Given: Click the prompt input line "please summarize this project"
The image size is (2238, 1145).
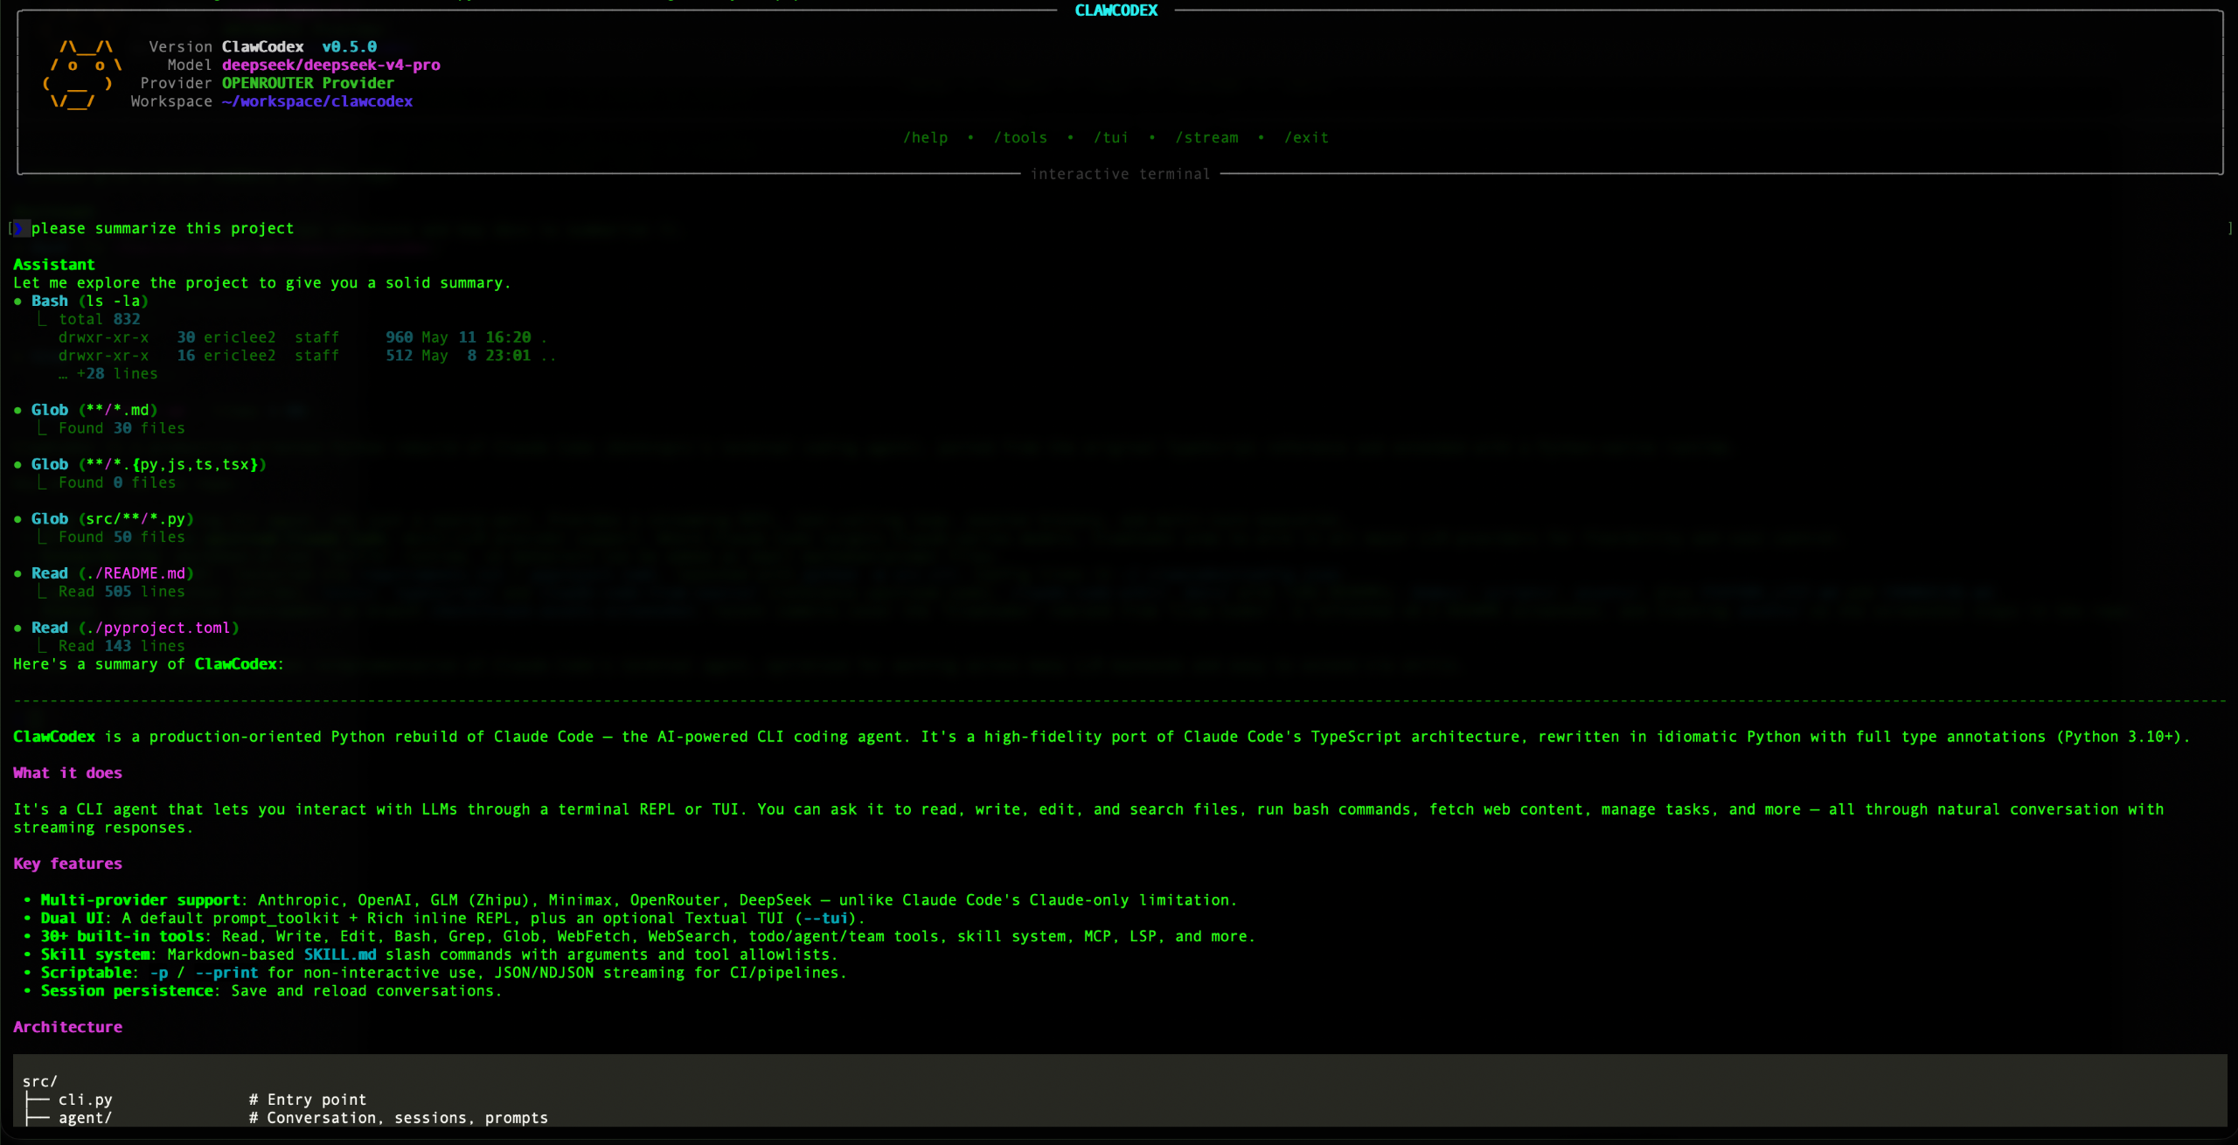Looking at the screenshot, I should pos(163,228).
